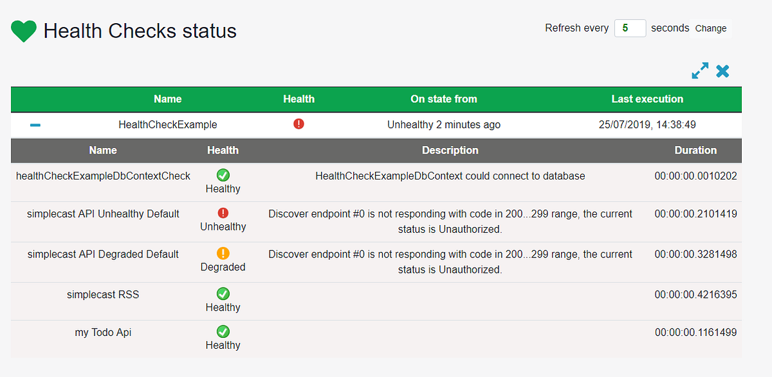Click the Duration value for my Todo Api

[695, 332]
